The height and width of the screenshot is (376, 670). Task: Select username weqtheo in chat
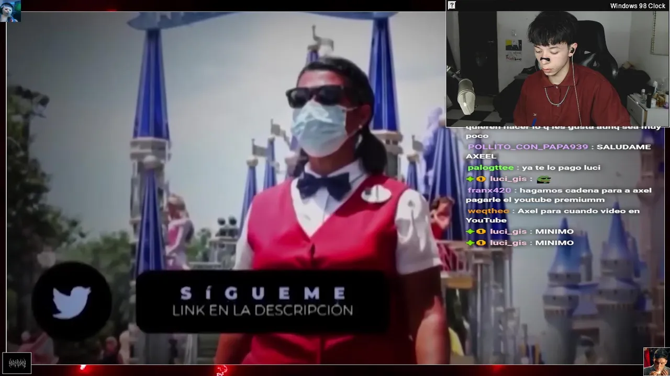(x=488, y=211)
